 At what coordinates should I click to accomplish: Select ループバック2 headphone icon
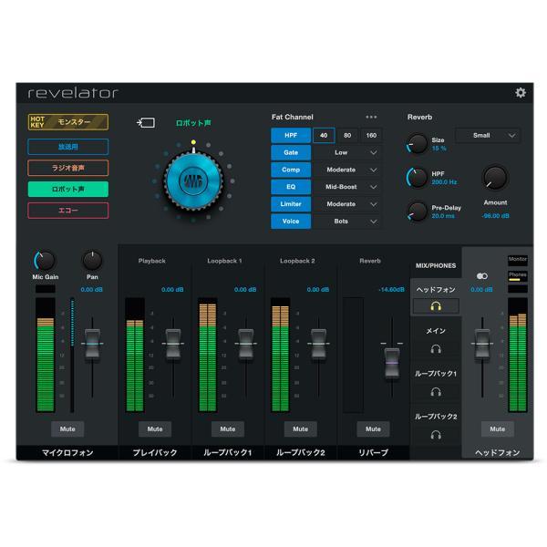click(436, 435)
